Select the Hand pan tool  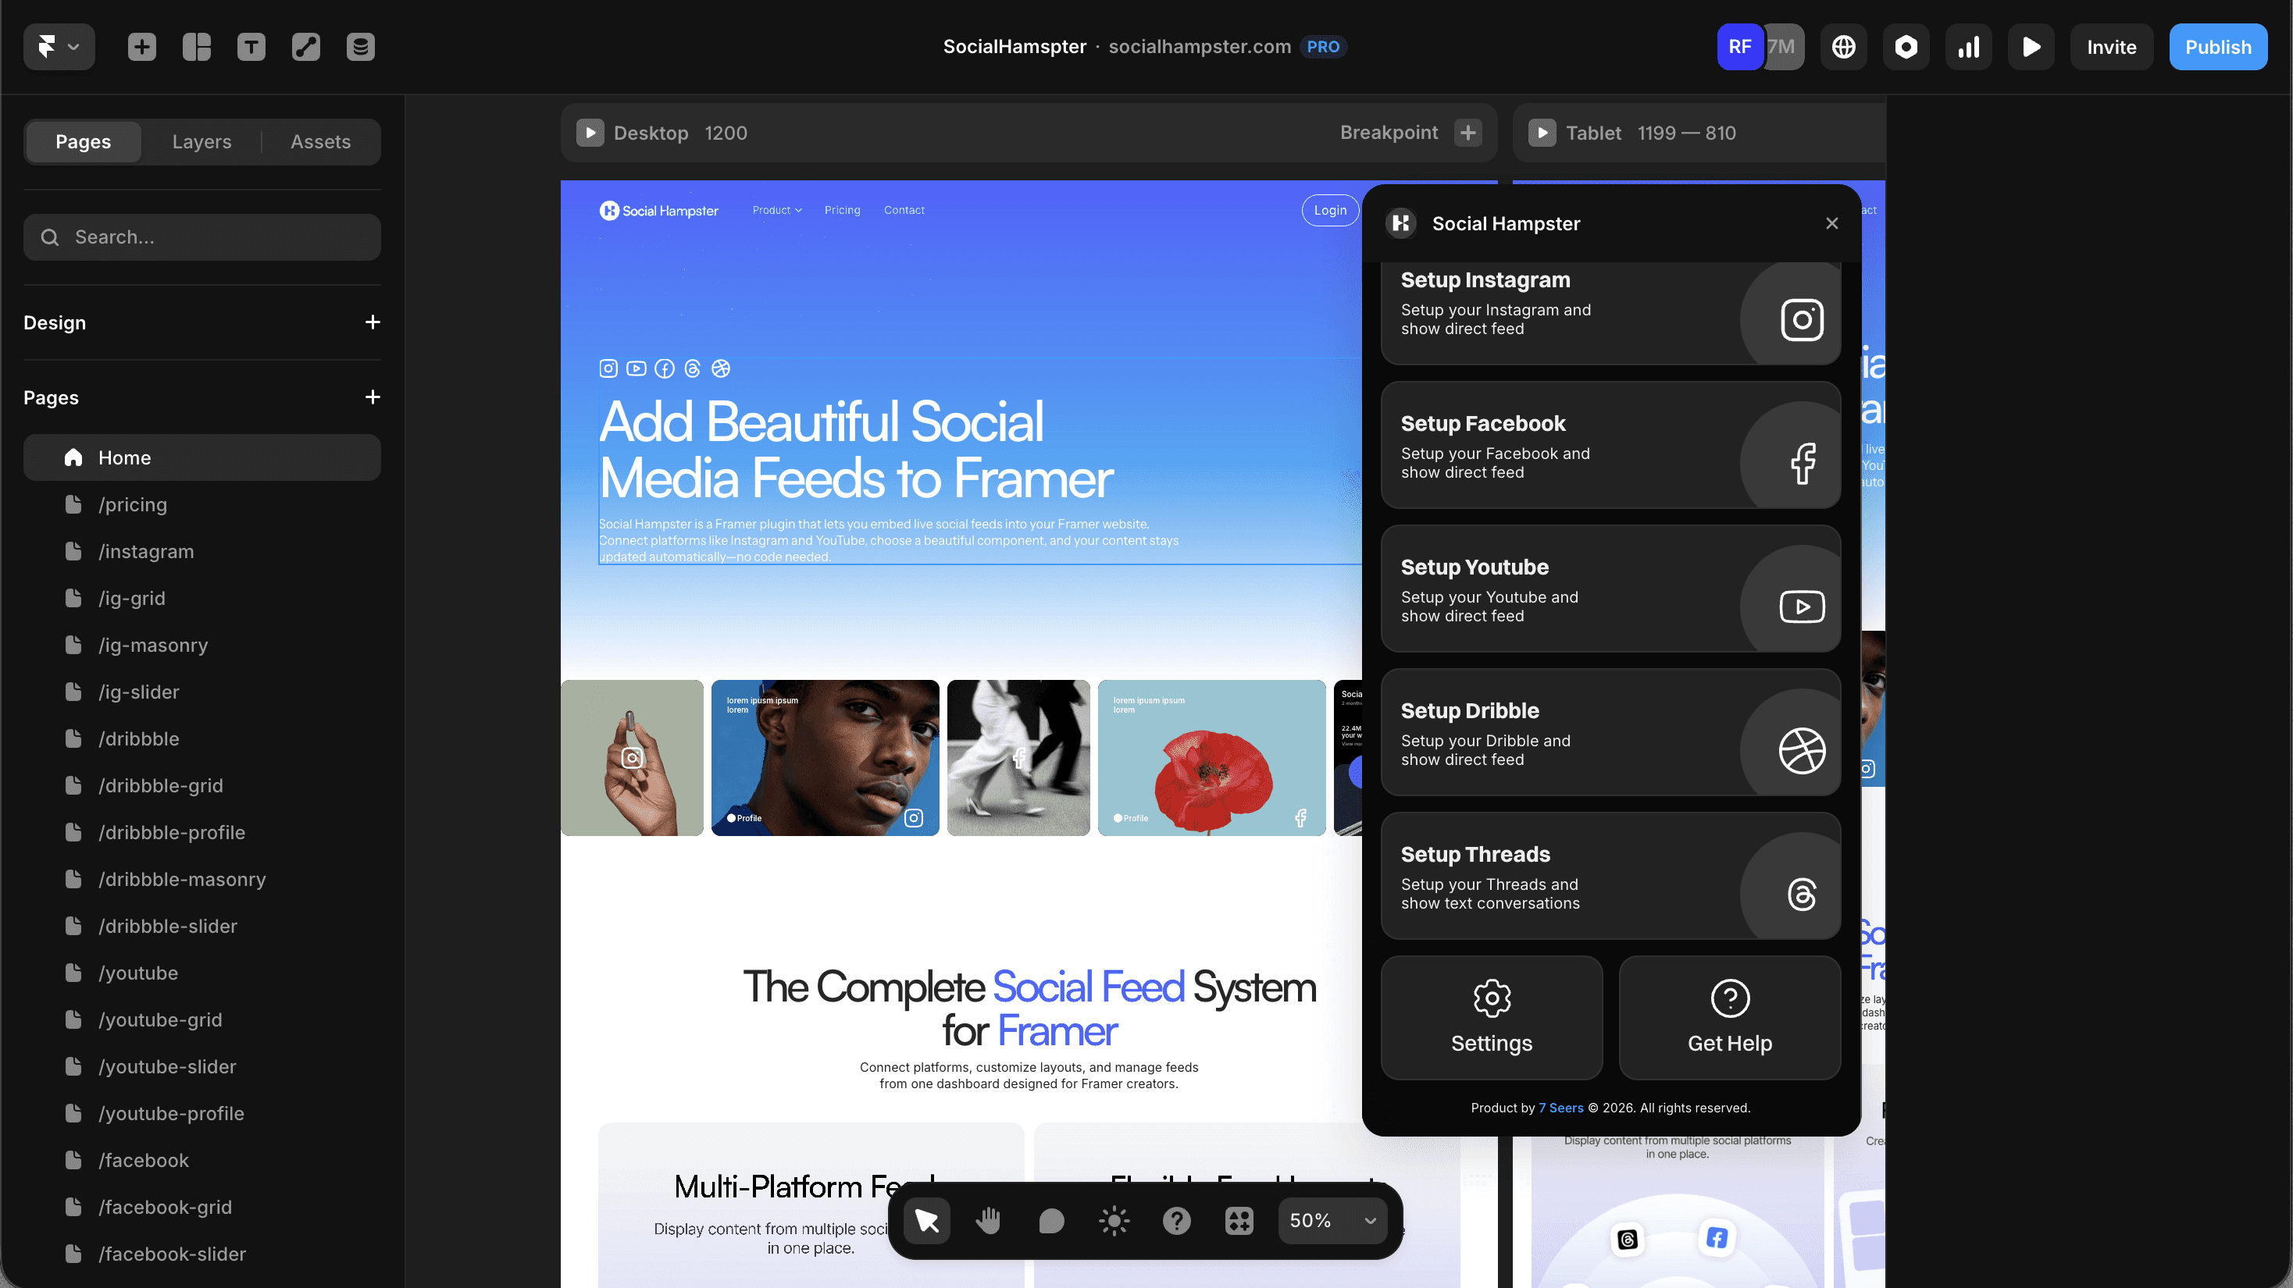988,1220
